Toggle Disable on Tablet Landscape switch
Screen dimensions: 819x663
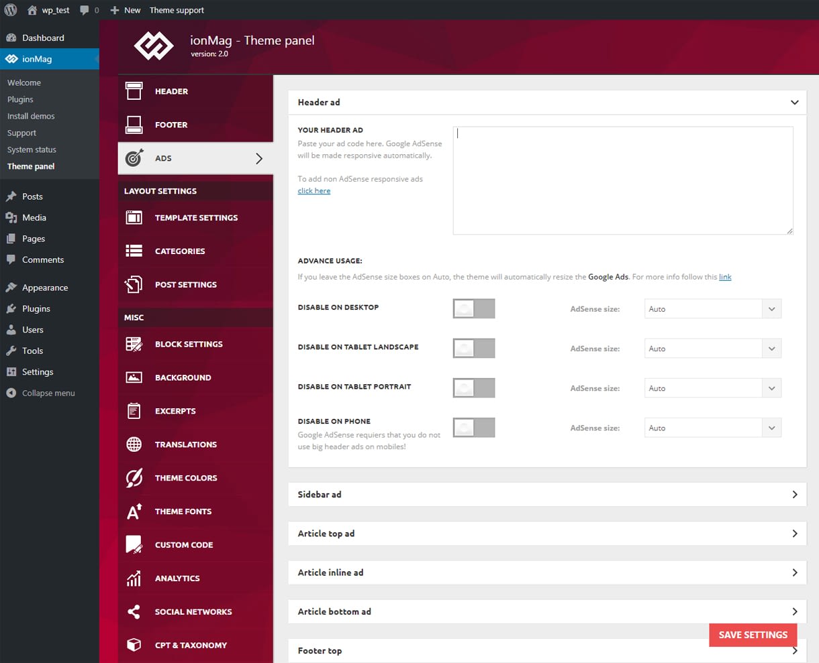474,348
